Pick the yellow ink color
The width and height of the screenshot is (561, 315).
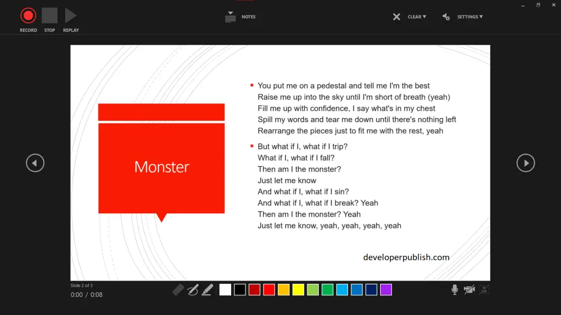pos(298,290)
